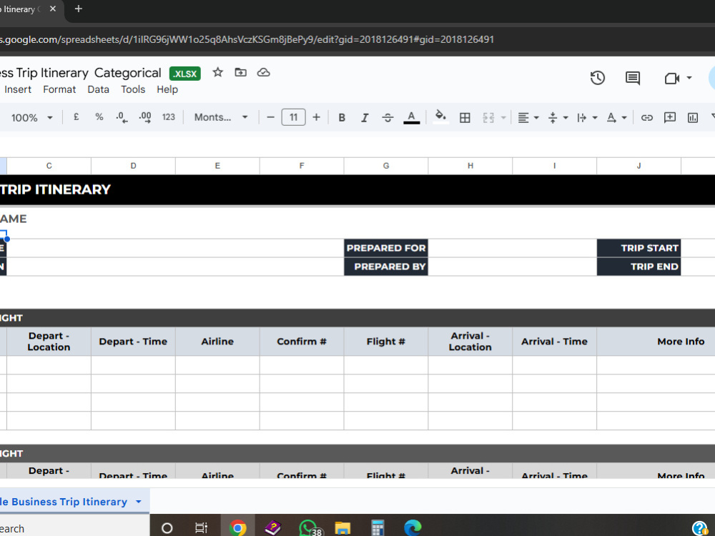Click the PREPARED BY label cell
This screenshot has height=536, width=715.
point(386,267)
